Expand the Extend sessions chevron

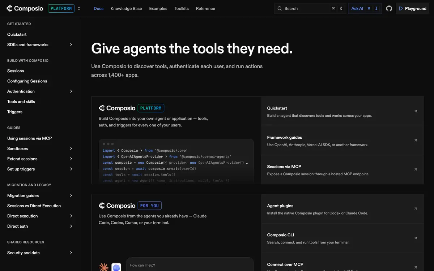(x=71, y=159)
